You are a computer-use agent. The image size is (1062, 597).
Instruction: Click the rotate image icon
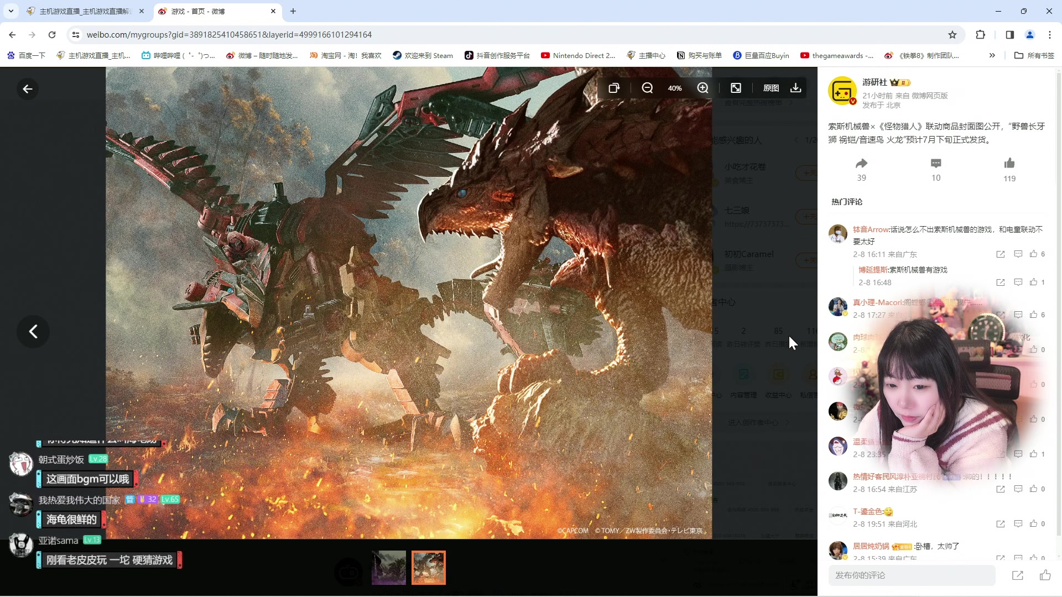(614, 88)
